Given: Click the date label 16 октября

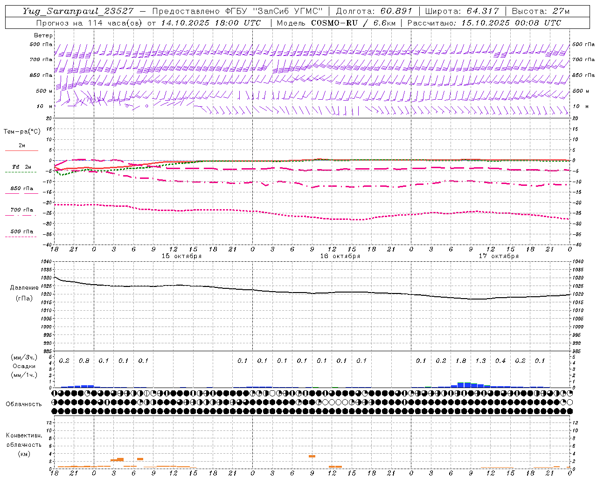Looking at the screenshot, I should [340, 256].
